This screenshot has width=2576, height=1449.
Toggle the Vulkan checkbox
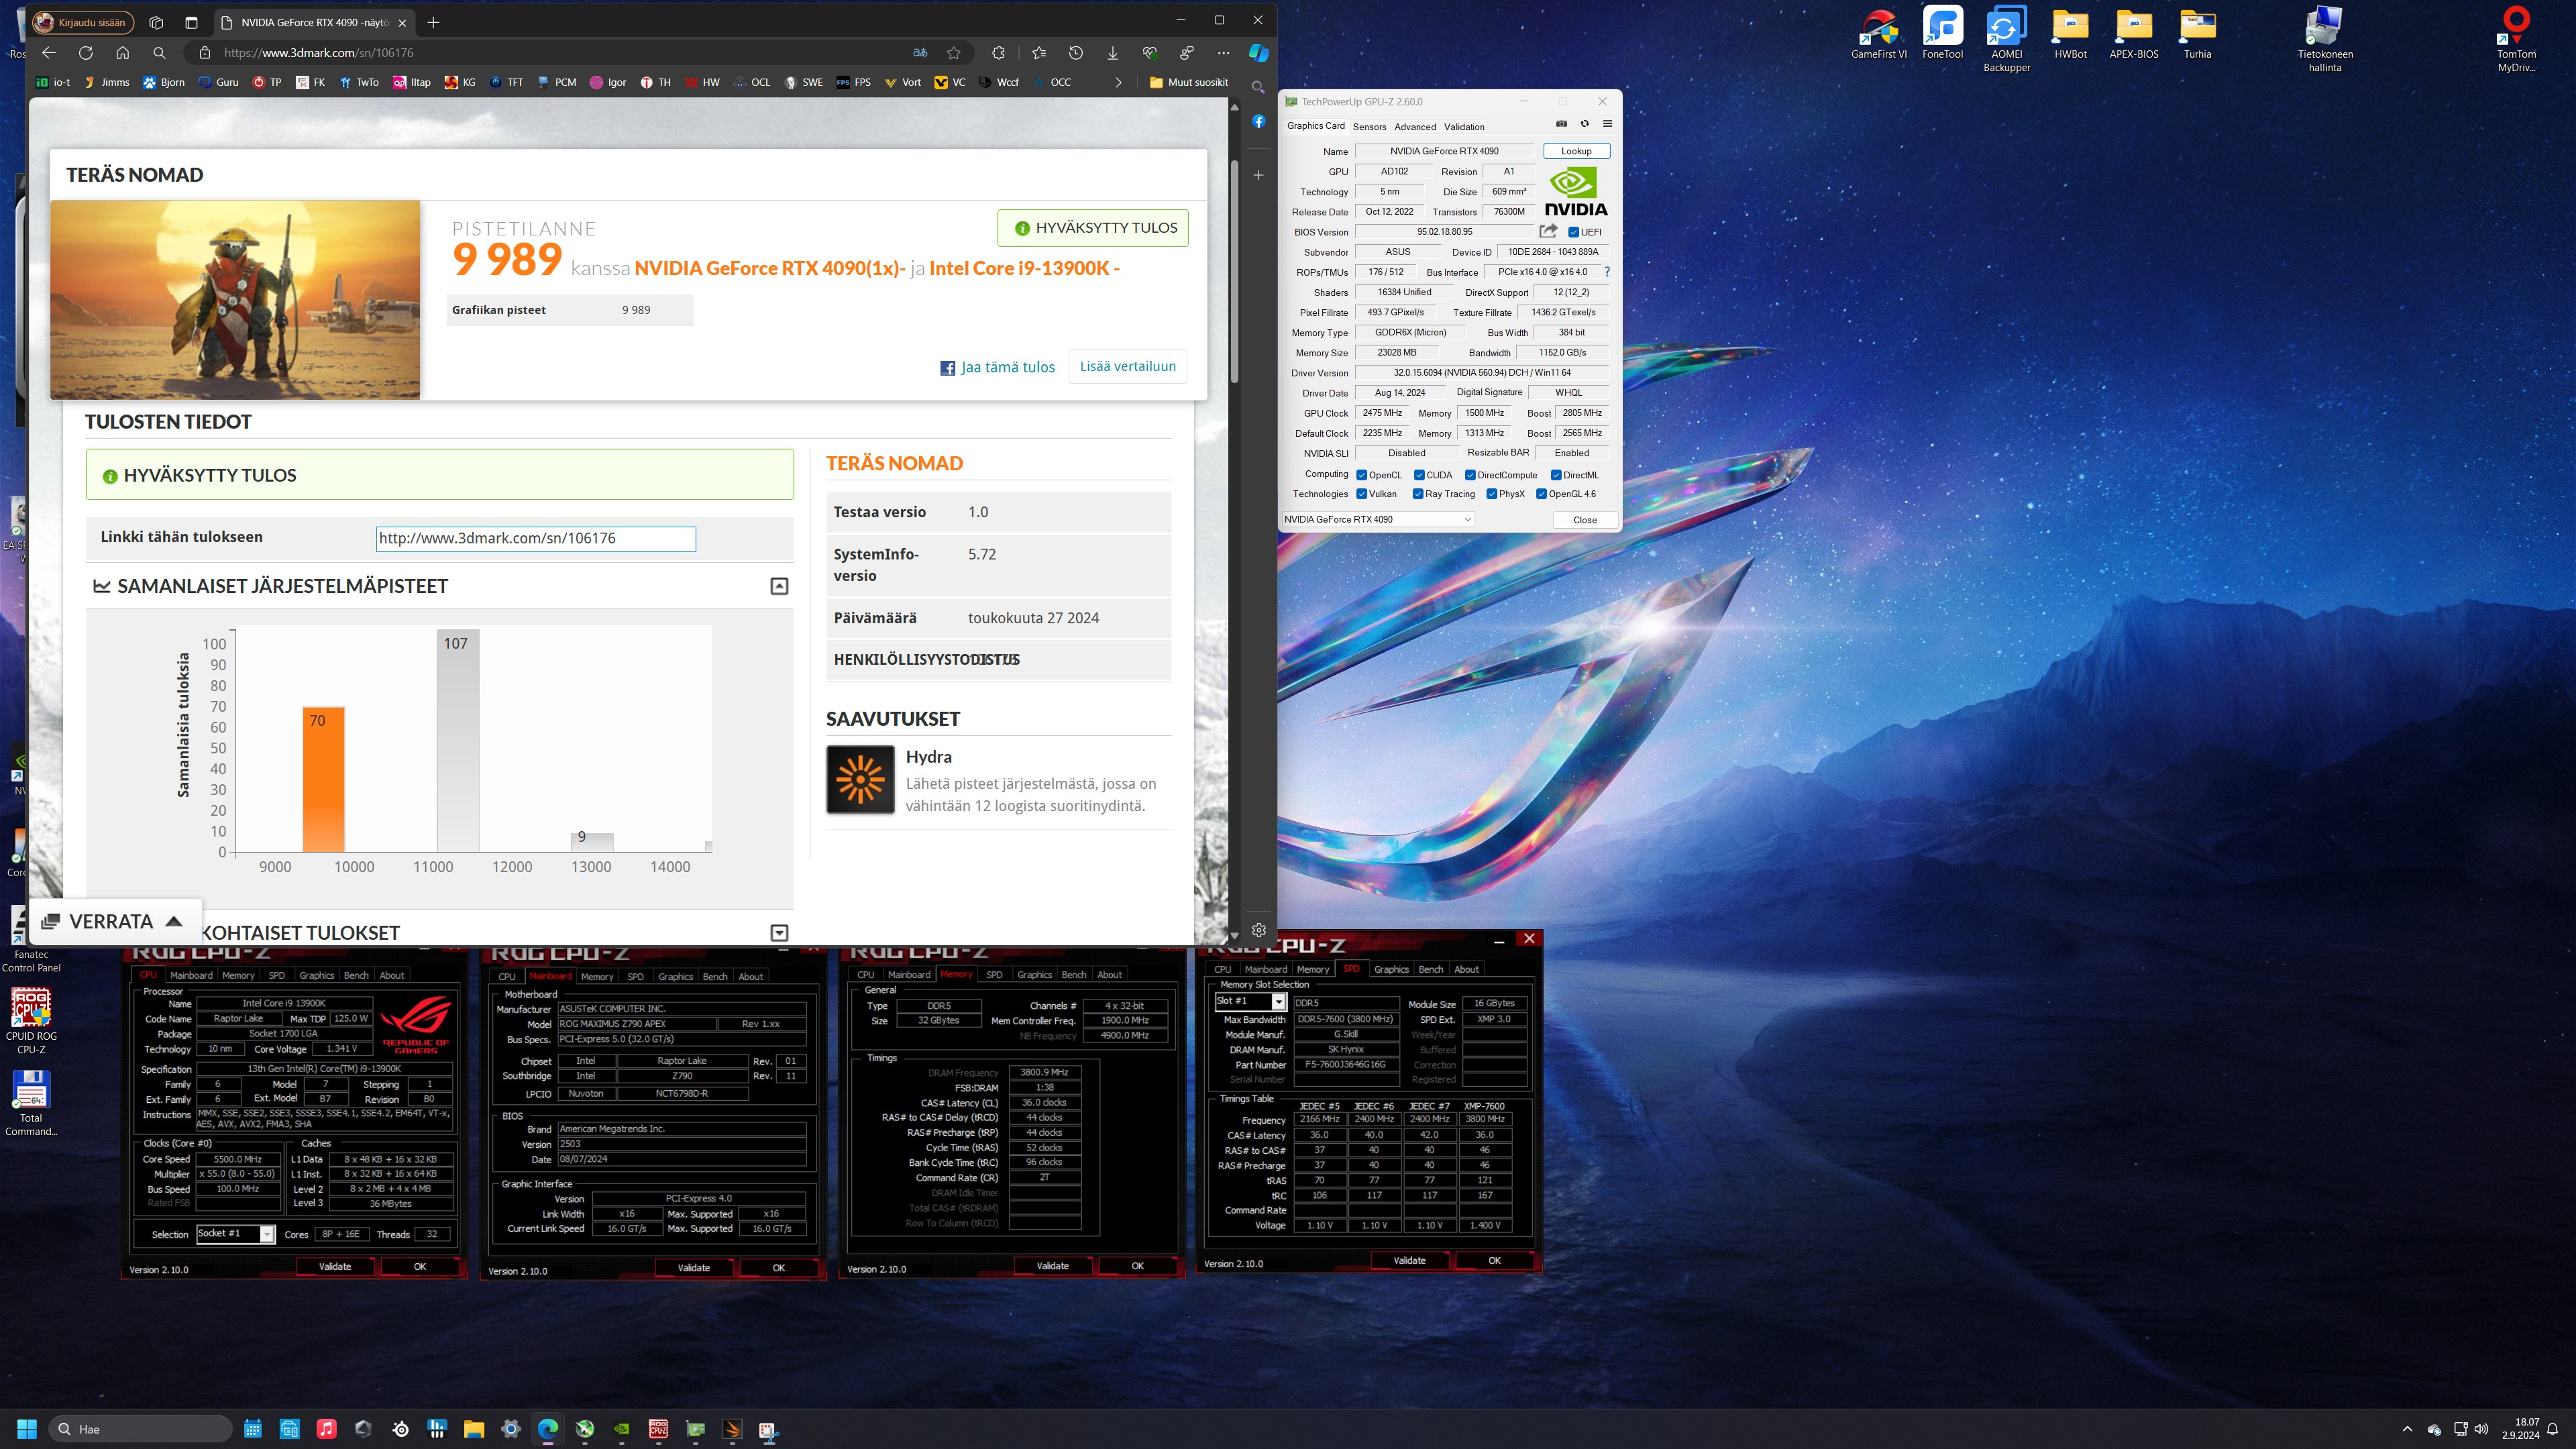(1361, 494)
